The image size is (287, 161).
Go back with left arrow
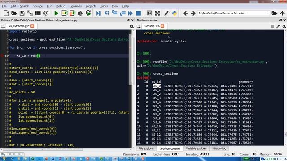click(185, 13)
